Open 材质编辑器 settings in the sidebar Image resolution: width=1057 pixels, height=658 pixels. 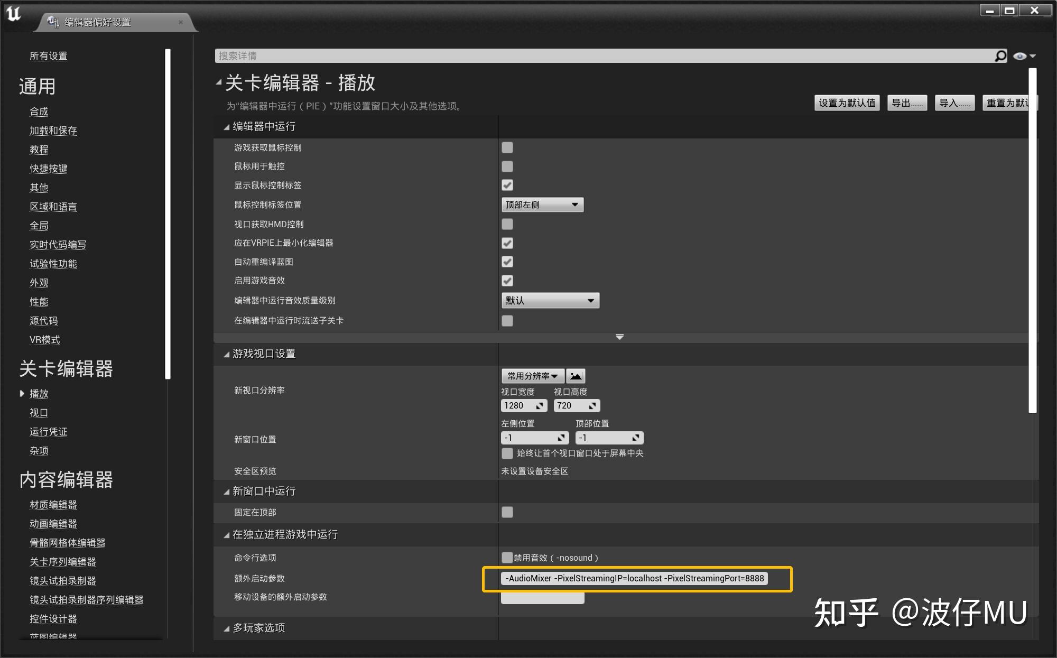tap(53, 505)
